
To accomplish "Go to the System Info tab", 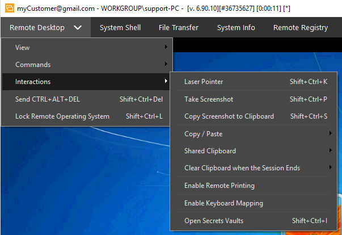I will tap(236, 28).
